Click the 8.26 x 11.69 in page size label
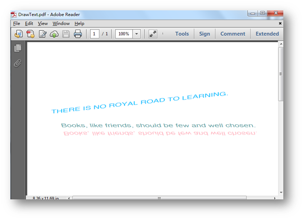Screen dimensions: 304x220 pos(46,198)
